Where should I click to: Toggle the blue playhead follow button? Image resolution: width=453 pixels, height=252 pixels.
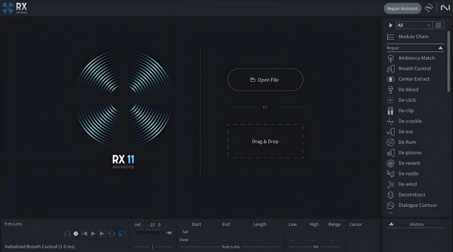(x=121, y=234)
